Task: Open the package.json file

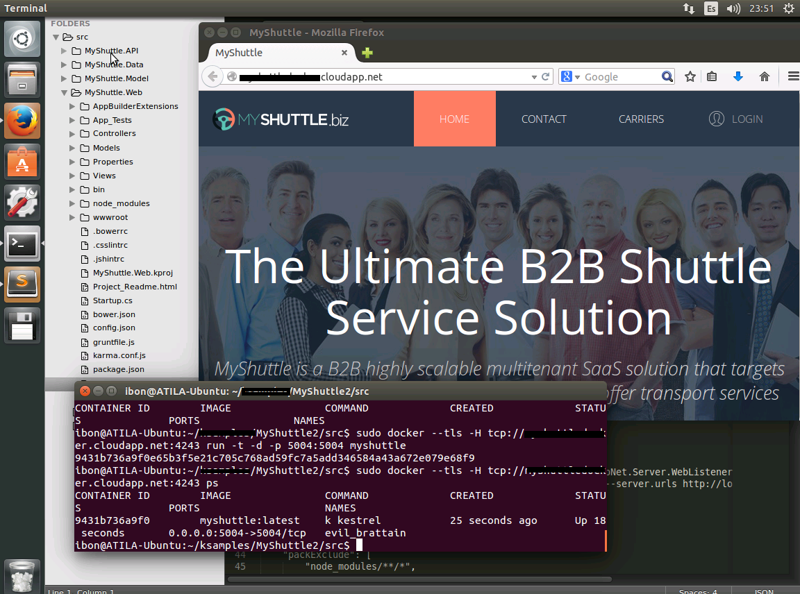Action: (118, 369)
